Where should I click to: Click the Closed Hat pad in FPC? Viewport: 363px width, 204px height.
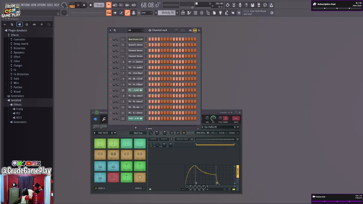pos(126,178)
